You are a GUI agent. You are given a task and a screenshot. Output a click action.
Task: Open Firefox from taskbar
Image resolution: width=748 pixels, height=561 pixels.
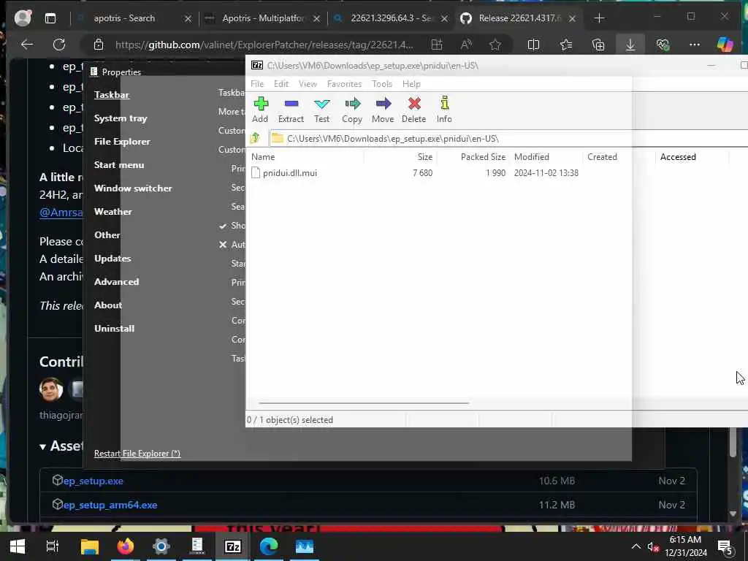(x=126, y=546)
